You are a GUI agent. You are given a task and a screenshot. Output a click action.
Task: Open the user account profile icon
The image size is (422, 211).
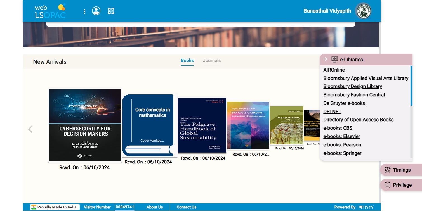pyautogui.click(x=96, y=11)
